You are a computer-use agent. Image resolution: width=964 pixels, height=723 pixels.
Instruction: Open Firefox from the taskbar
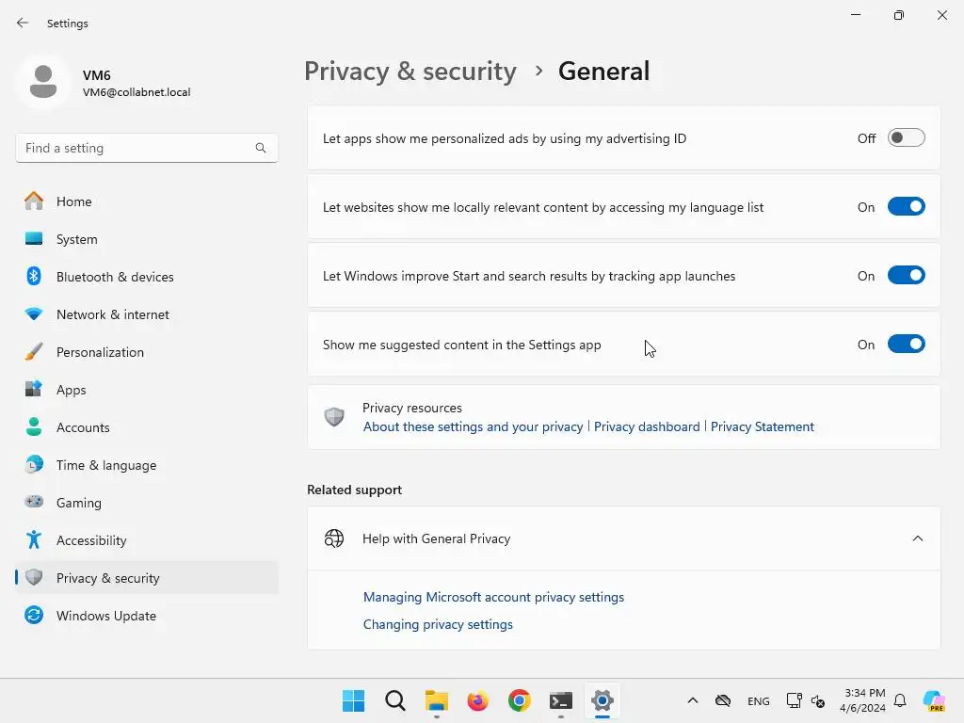(x=478, y=700)
